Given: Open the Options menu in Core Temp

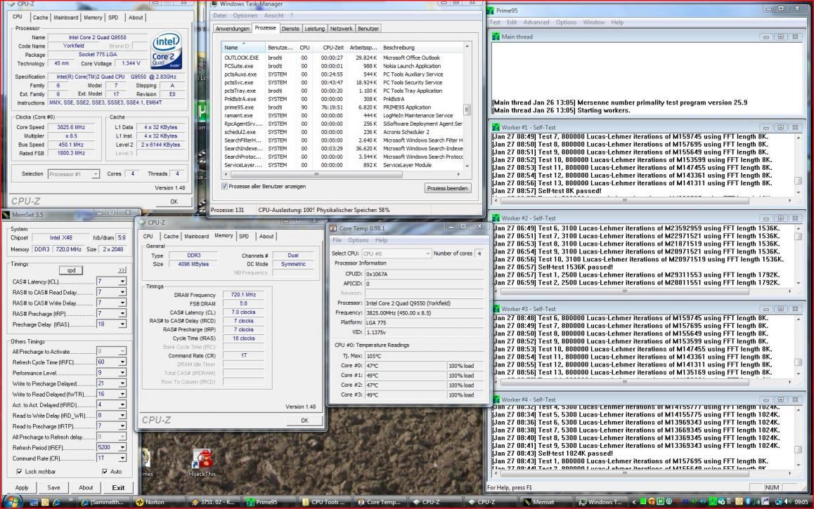Looking at the screenshot, I should 358,241.
